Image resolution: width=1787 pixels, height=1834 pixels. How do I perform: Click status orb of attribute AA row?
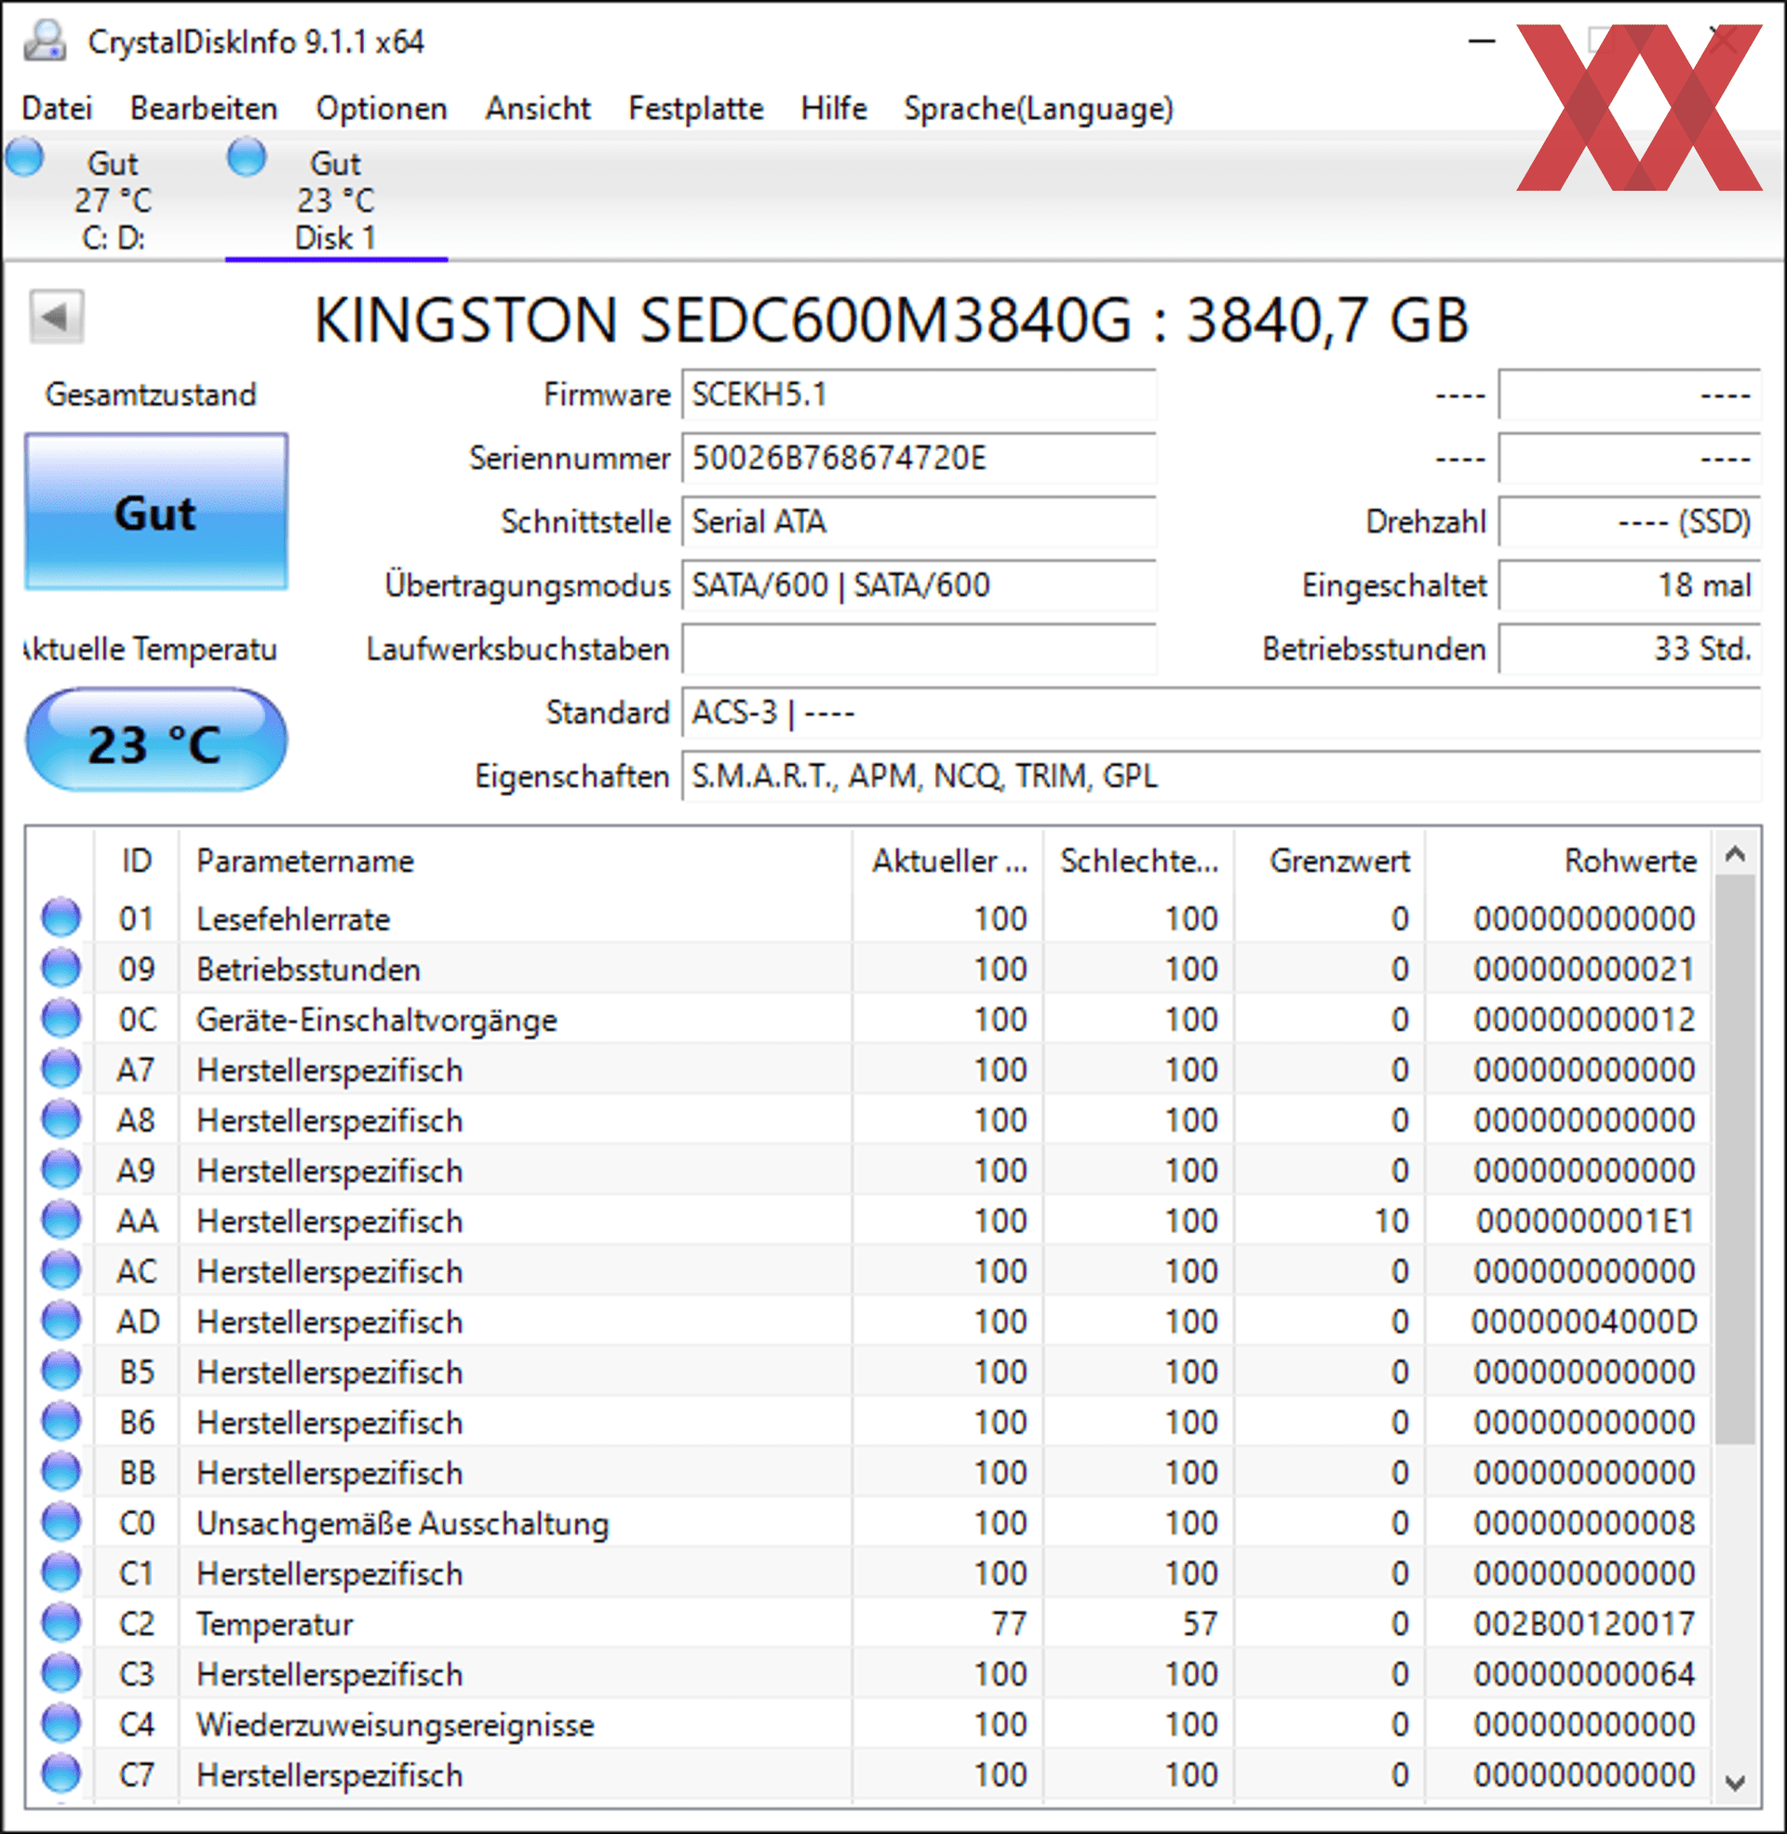61,1221
